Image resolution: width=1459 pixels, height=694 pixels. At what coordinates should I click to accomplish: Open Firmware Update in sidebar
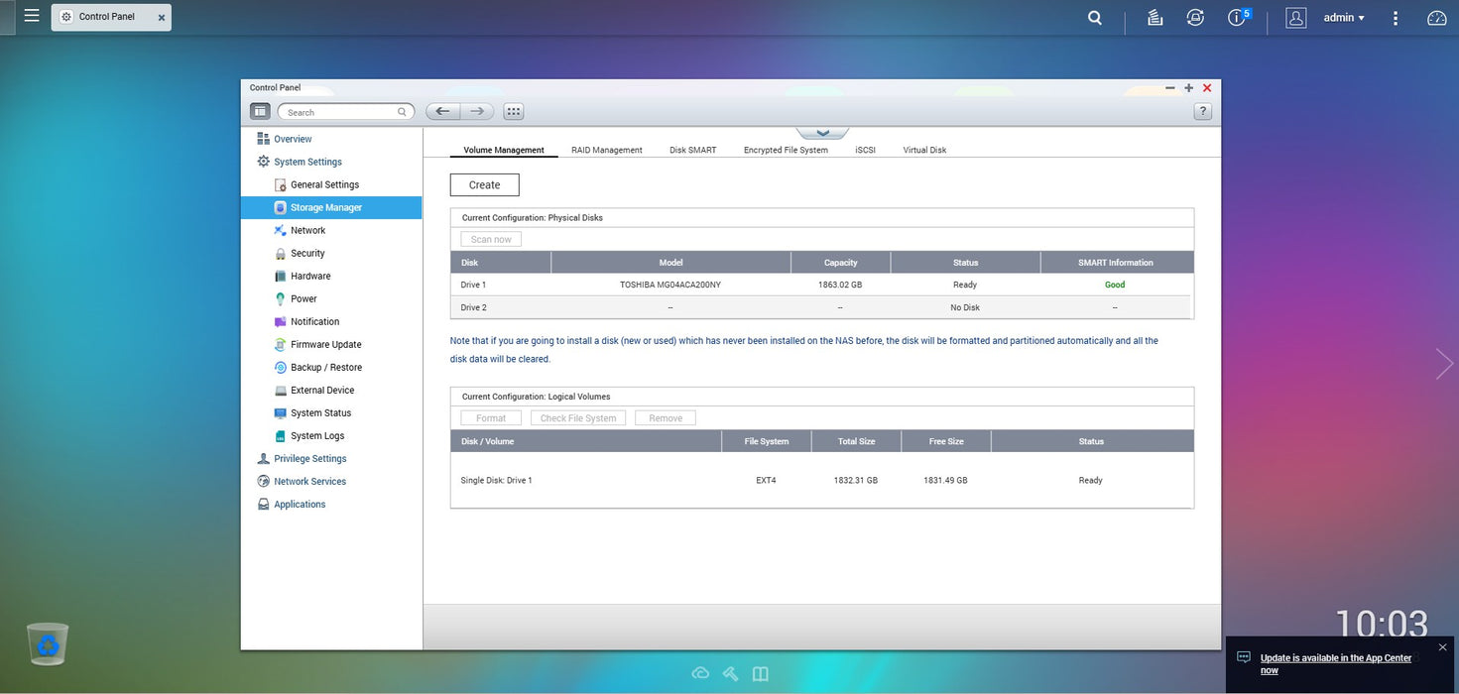coord(325,345)
